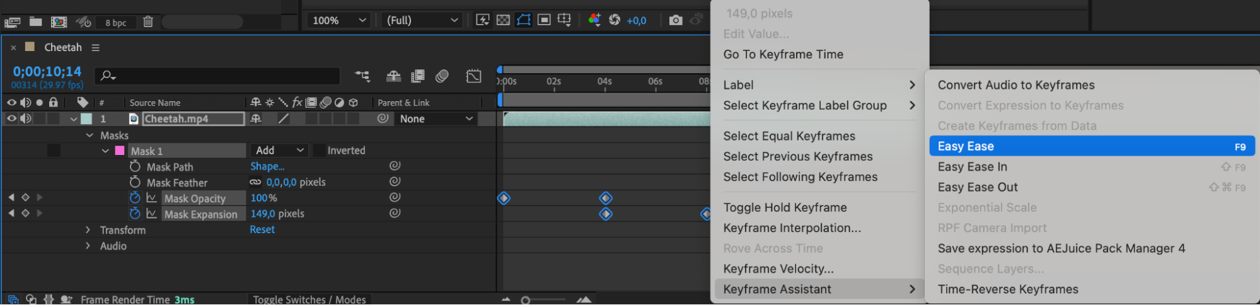
Task: Click the snapshot camera icon
Action: [675, 20]
